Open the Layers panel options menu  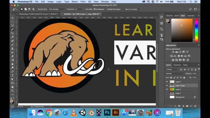click(199, 65)
